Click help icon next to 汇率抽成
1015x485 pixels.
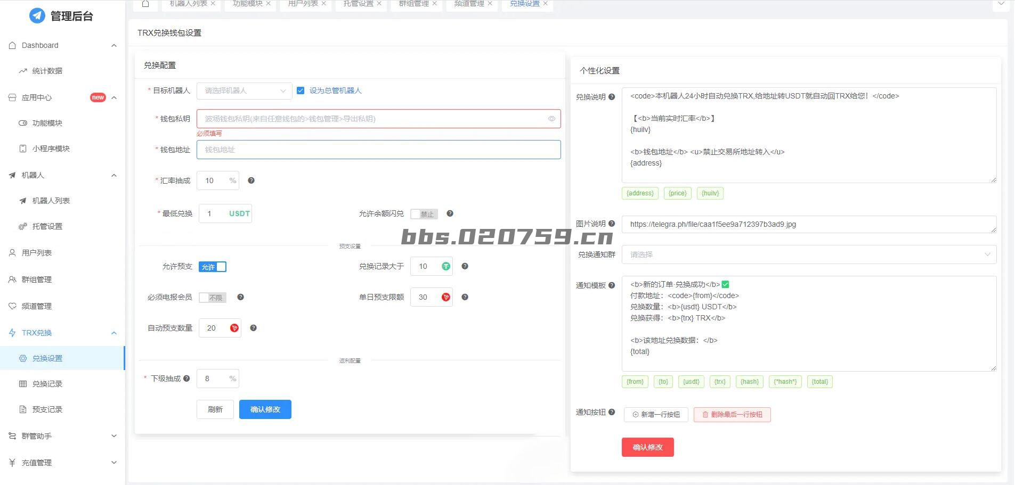tap(251, 180)
